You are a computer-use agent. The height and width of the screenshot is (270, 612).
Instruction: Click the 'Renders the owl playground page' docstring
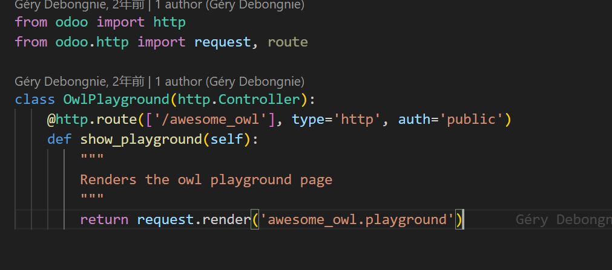pos(206,179)
